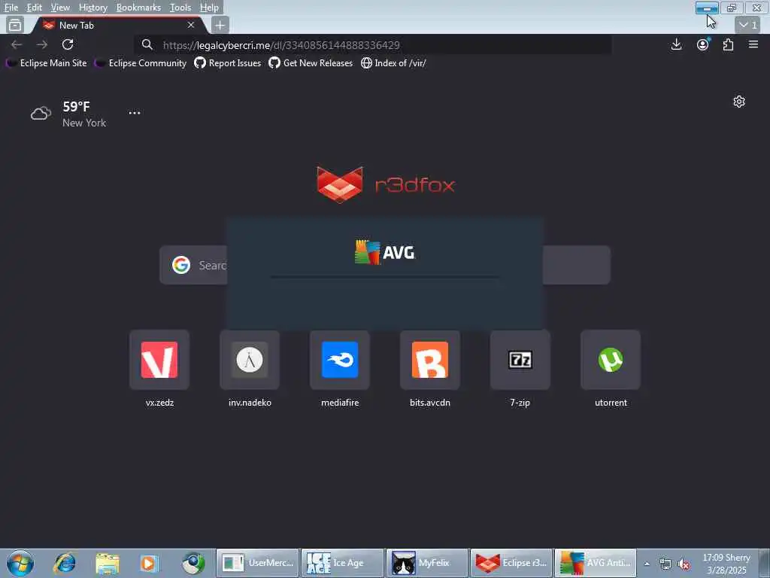Viewport: 770px width, 578px height.
Task: Show hidden system tray icons
Action: click(647, 564)
